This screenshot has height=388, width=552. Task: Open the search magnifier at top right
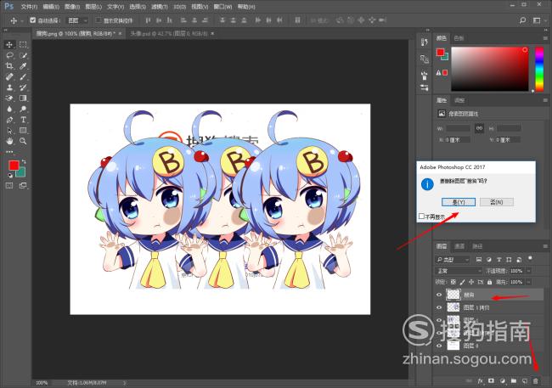pos(523,20)
